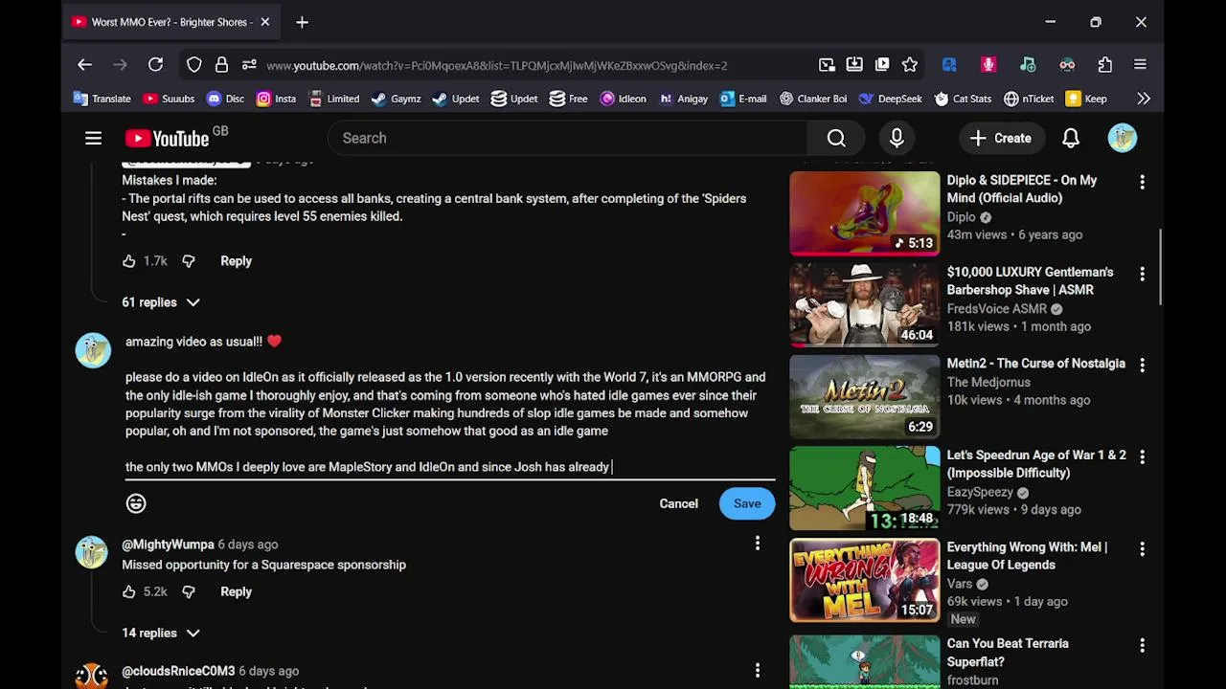
Task: Open the Speedrun Age of War video title
Action: click(x=1036, y=464)
